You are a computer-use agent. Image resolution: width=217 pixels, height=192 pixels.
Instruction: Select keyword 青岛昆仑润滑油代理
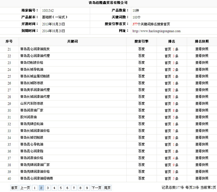(35, 56)
